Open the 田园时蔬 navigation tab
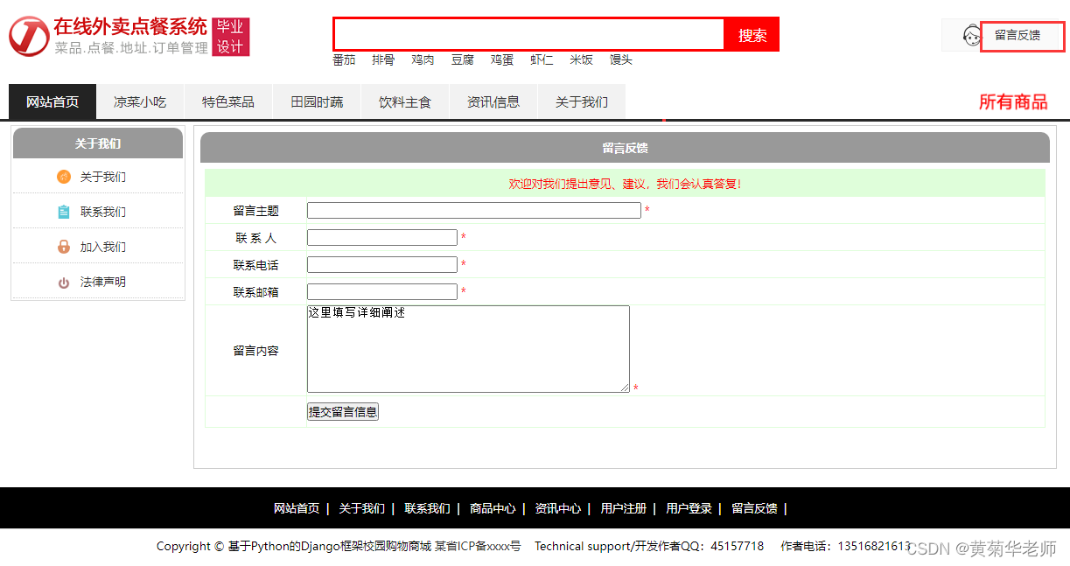Screen dimensions: 1070x566 click(317, 102)
